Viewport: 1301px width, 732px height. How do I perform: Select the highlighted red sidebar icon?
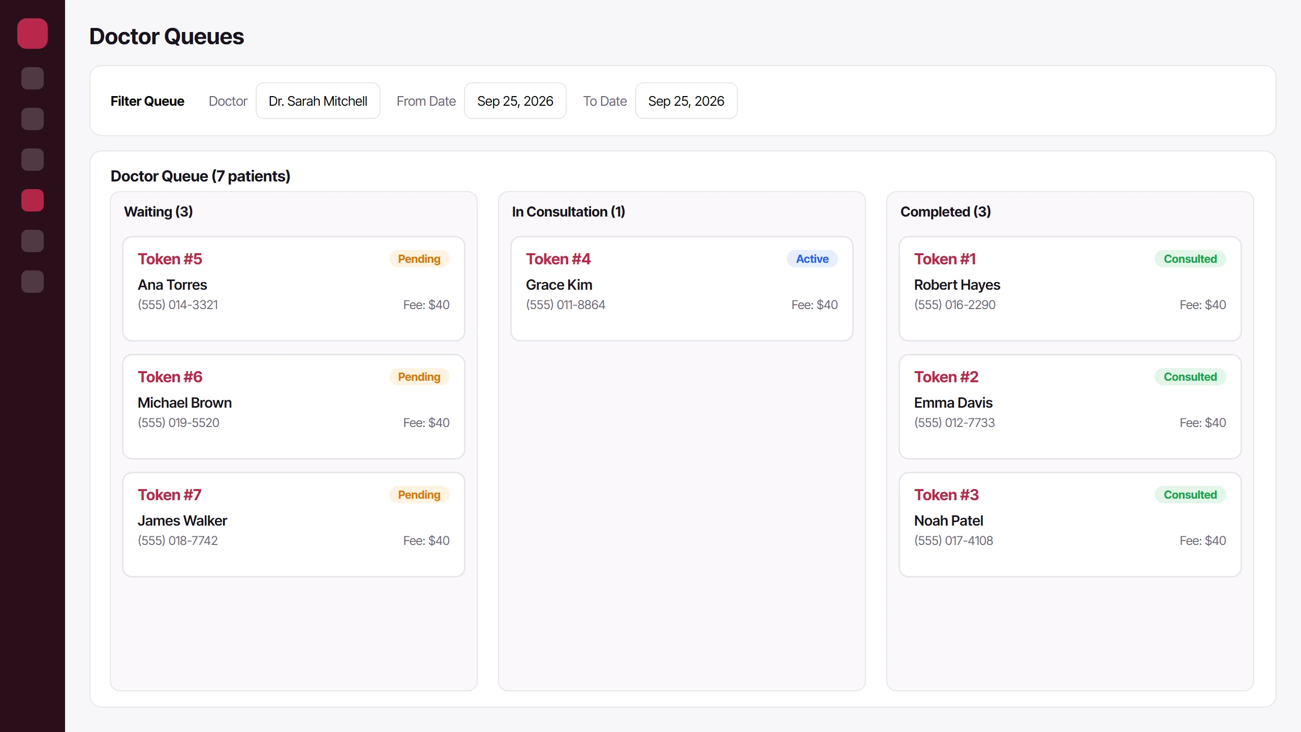pyautogui.click(x=33, y=200)
